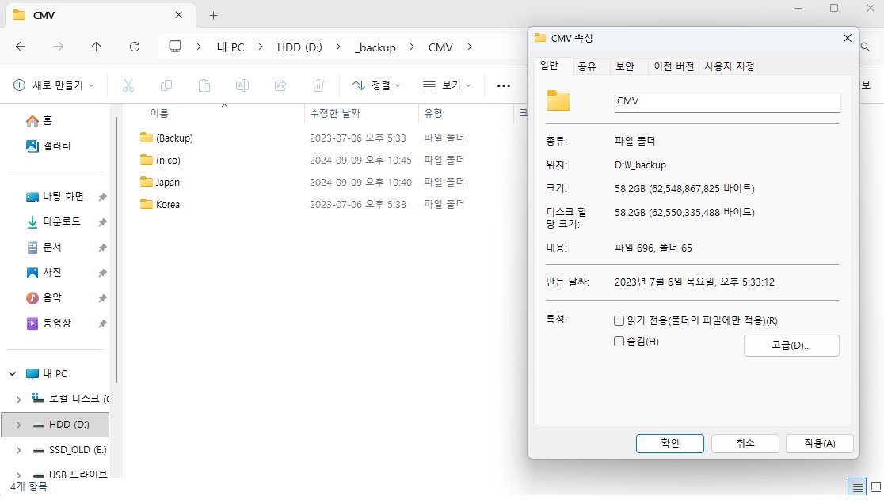
Task: Click the pin icon next to 다운로드
Action: point(102,222)
